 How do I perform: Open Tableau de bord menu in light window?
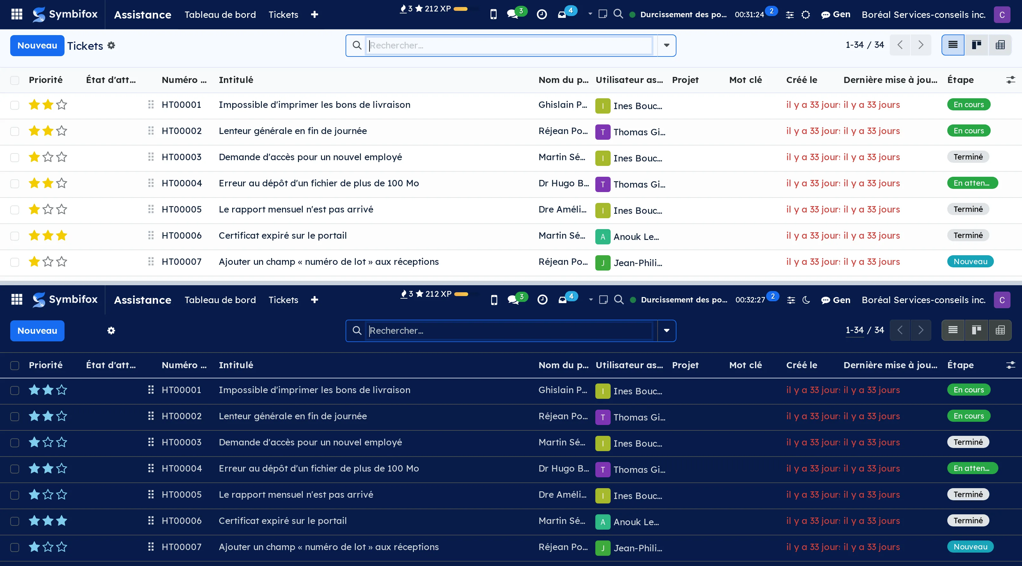click(220, 15)
